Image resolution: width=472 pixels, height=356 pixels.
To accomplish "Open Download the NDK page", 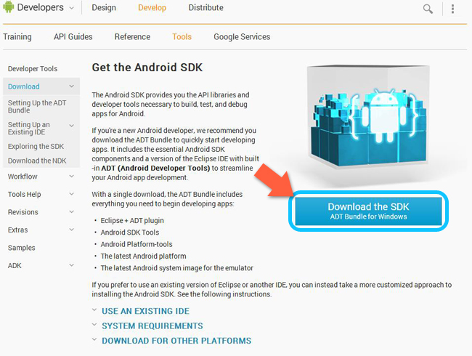I will pos(37,161).
